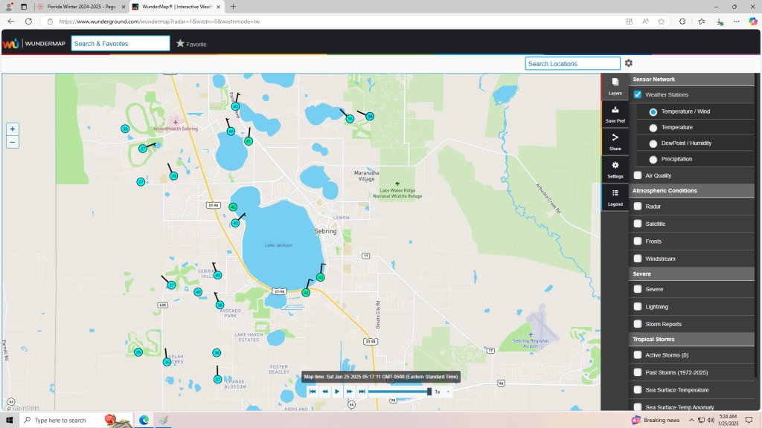This screenshot has height=428, width=762.
Task: Enable the Radar layer checkbox
Action: (x=638, y=207)
